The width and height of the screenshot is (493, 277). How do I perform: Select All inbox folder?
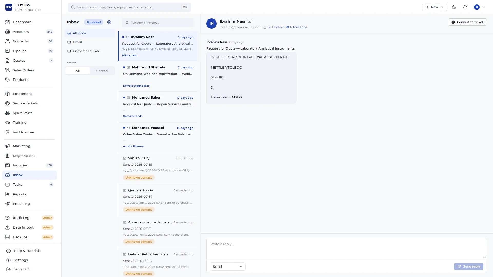click(90, 33)
